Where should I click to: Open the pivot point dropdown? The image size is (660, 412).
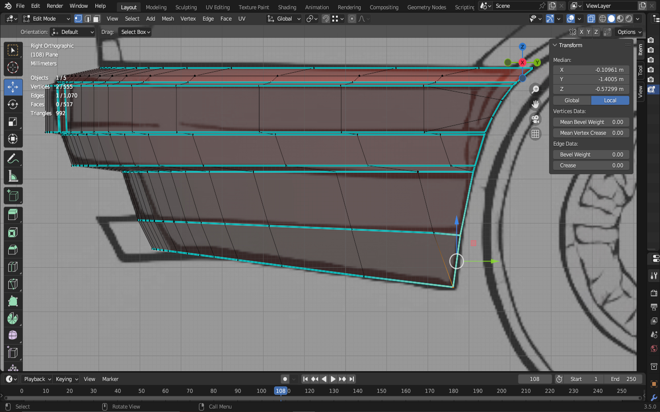pyautogui.click(x=312, y=19)
